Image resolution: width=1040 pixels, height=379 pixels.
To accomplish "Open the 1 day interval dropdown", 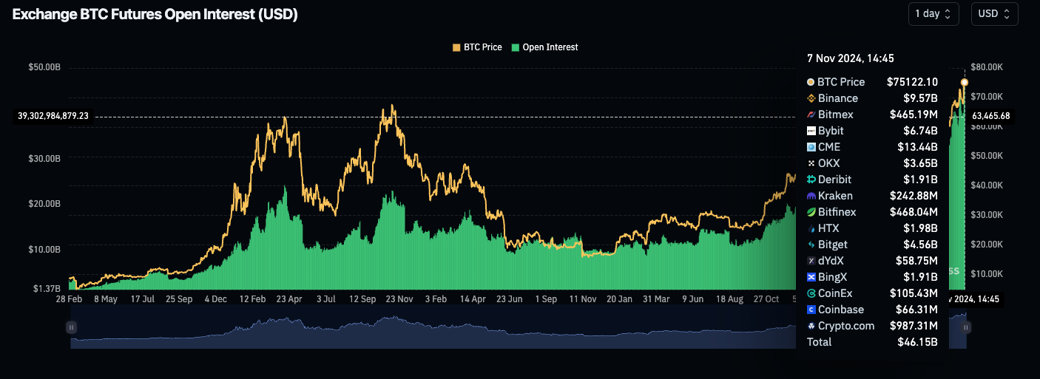I will coord(933,13).
